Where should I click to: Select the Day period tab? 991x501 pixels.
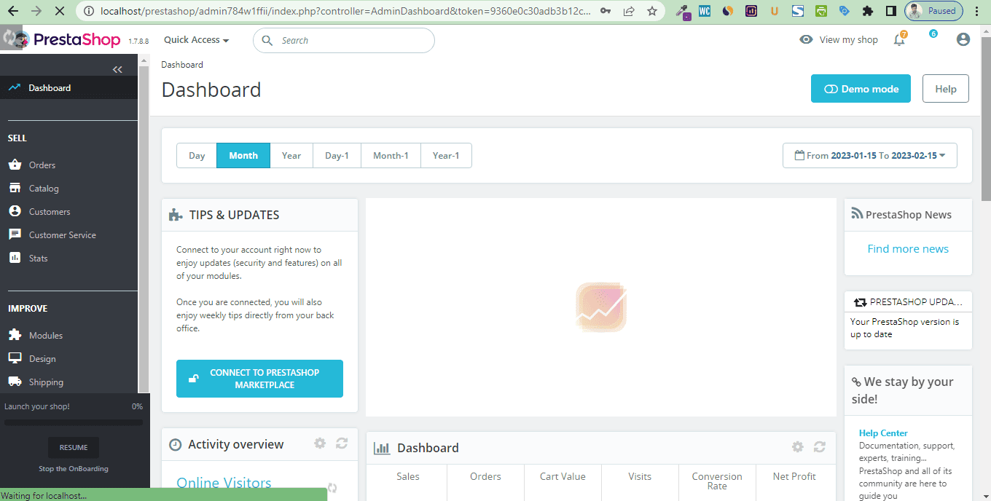point(197,156)
